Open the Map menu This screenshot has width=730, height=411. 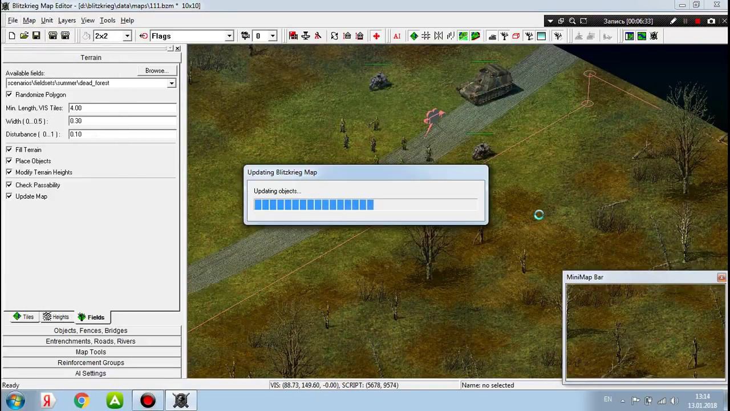pyautogui.click(x=29, y=21)
